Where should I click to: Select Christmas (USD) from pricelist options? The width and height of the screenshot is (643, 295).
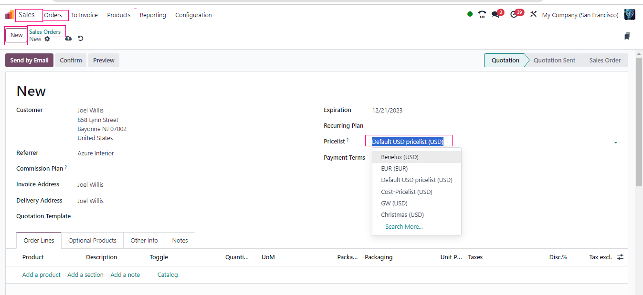click(402, 215)
